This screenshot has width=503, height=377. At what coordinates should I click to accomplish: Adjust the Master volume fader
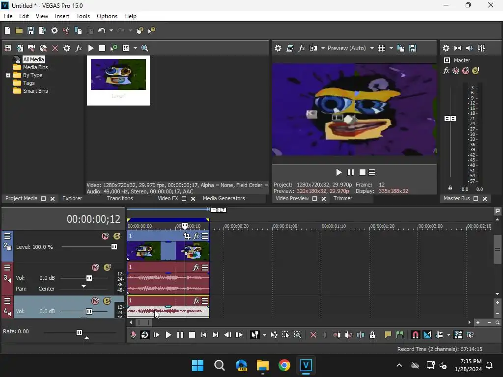click(450, 119)
